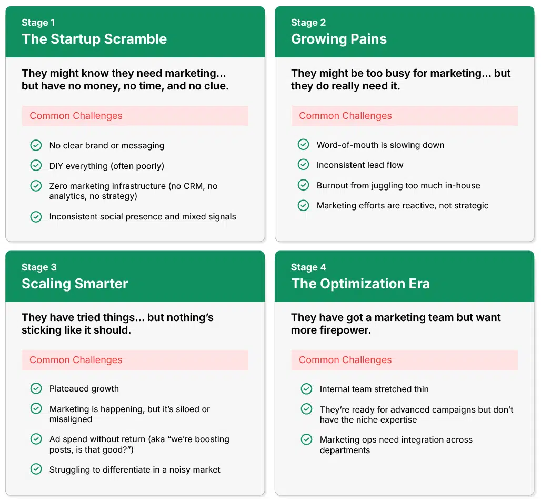The width and height of the screenshot is (541, 501).
Task: Click the checkmark icon next to "DIY everything"
Action: [x=36, y=165]
